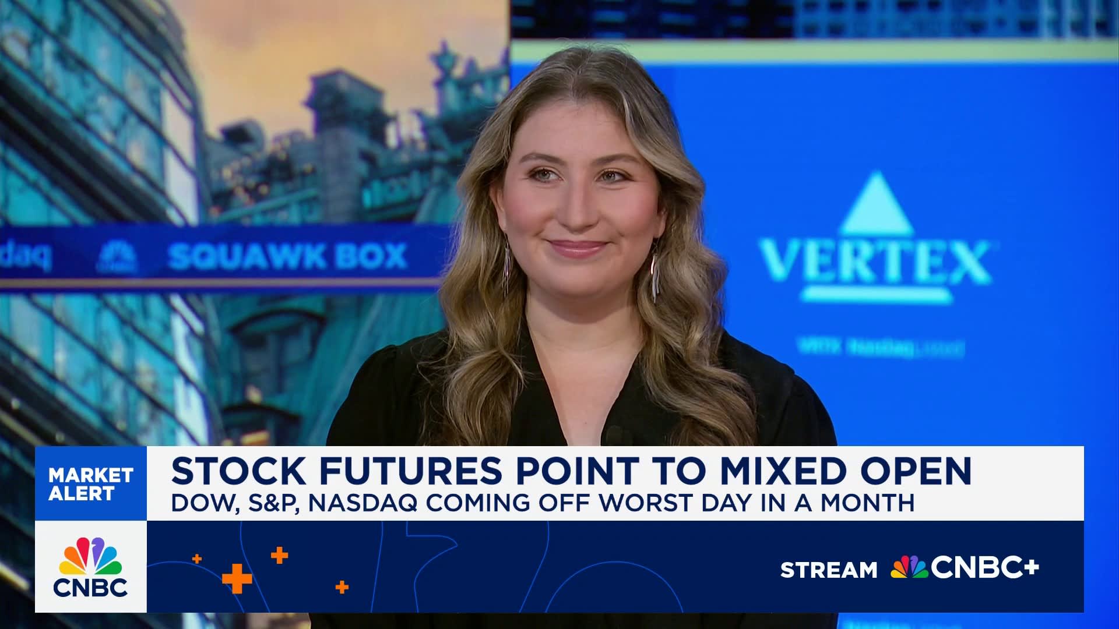1119x629 pixels.
Task: Click the headline "STOCK FUTURES POINT TO MIXED OPEN"
Action: click(x=571, y=471)
